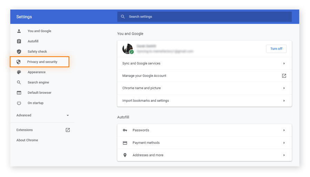Click the Autofill clipboard icon in sidebar

(x=19, y=41)
